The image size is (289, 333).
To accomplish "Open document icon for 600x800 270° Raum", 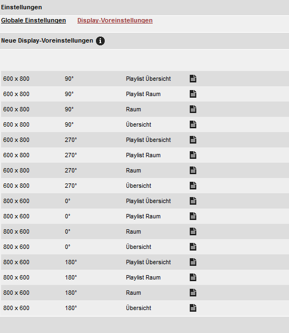I will tap(193, 170).
